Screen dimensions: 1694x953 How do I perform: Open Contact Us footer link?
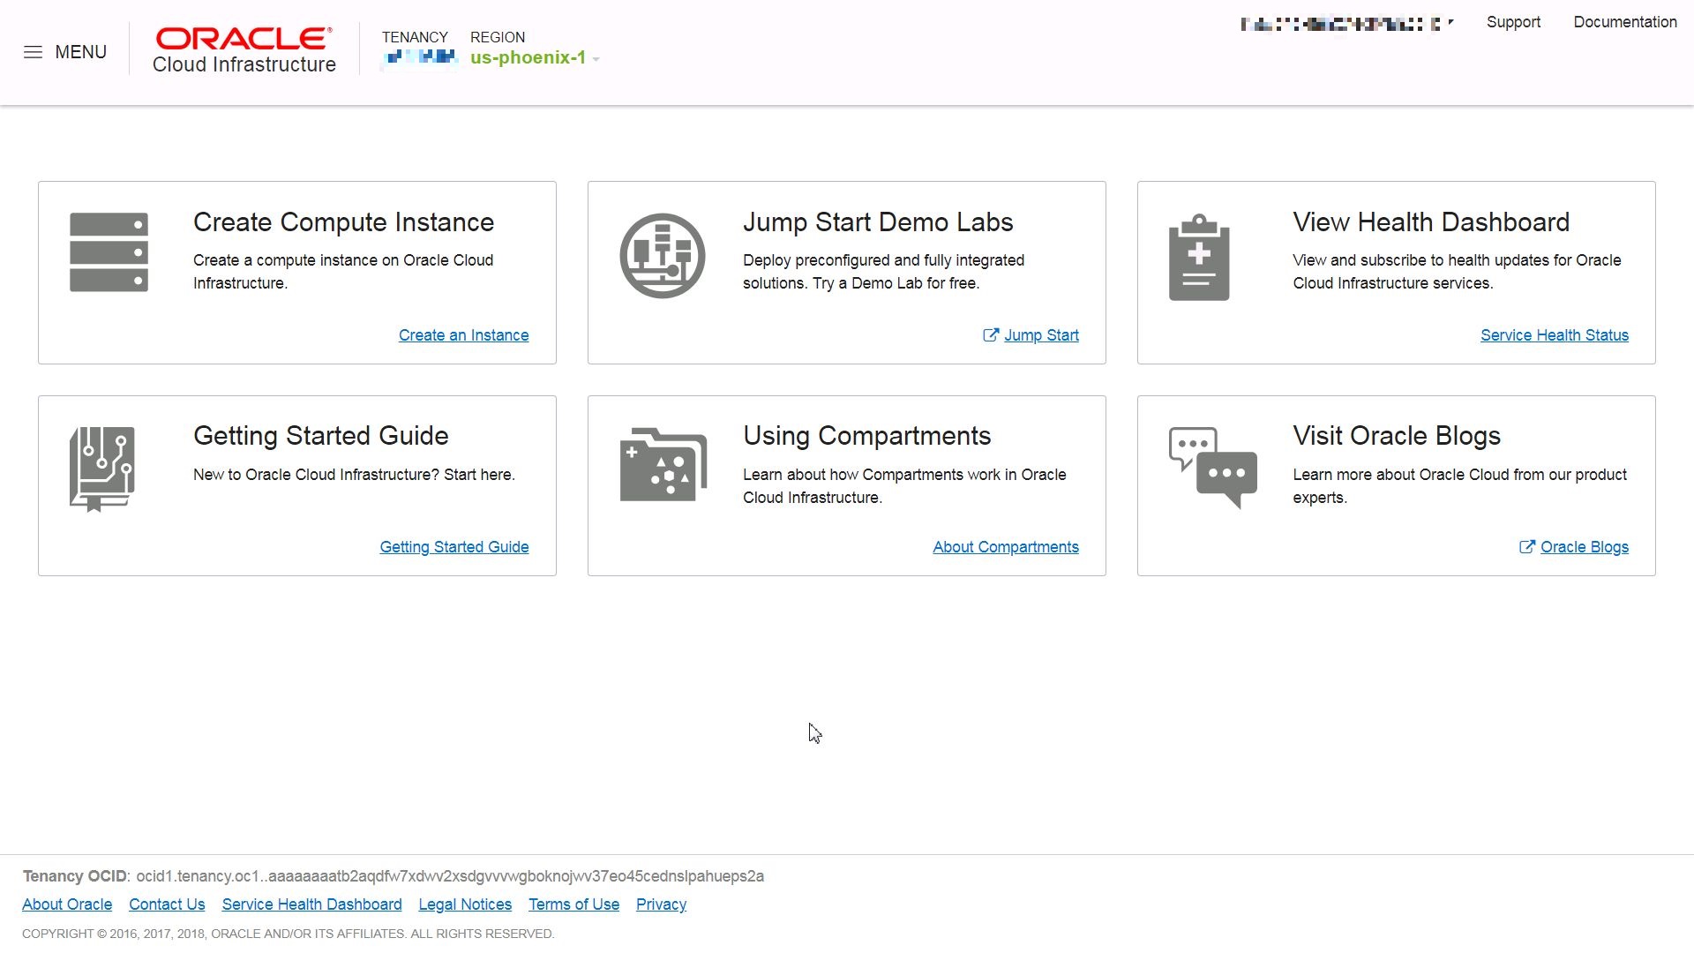(167, 904)
